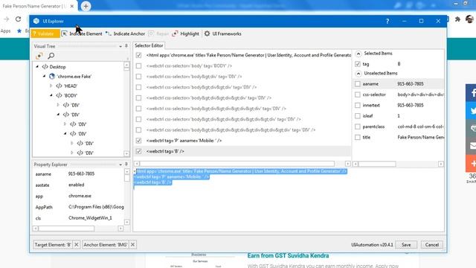Collapse the Desktop tree node
Image resolution: width=476 pixels, height=268 pixels.
click(x=37, y=66)
